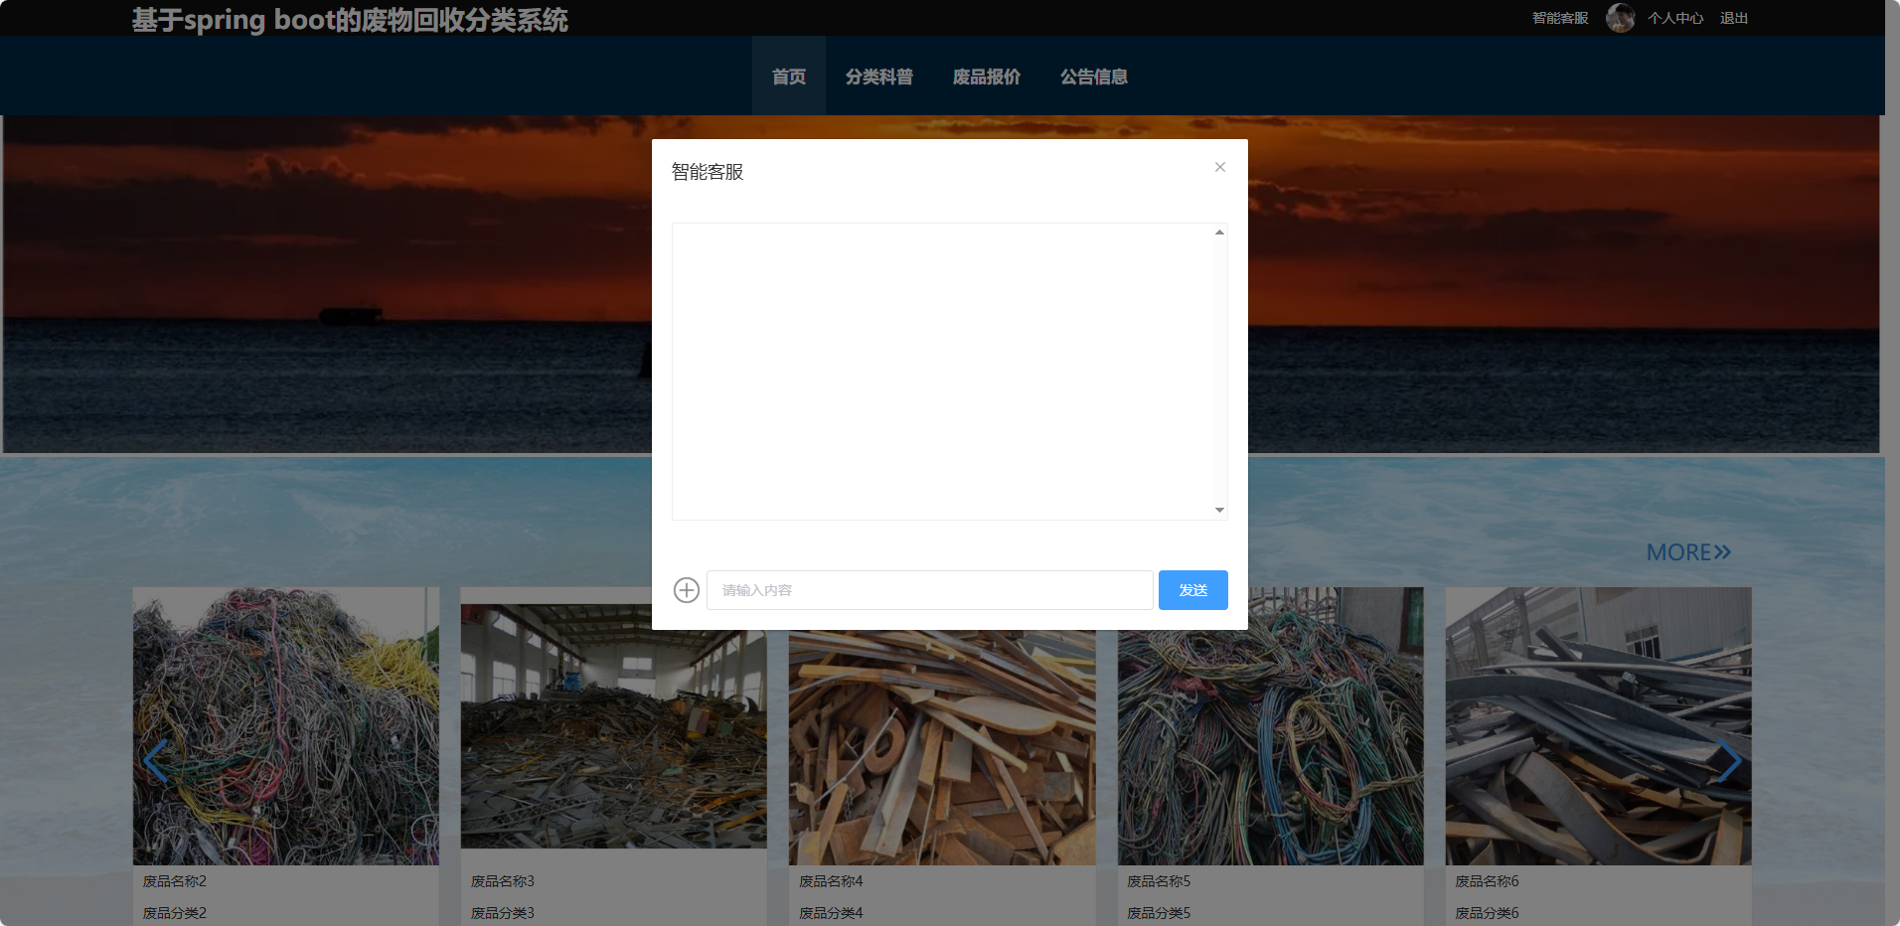Click the chat scrollbar down arrow
This screenshot has height=926, width=1900.
tap(1219, 510)
